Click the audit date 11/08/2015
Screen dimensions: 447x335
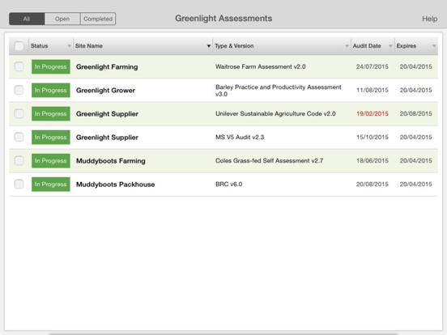coord(372,91)
